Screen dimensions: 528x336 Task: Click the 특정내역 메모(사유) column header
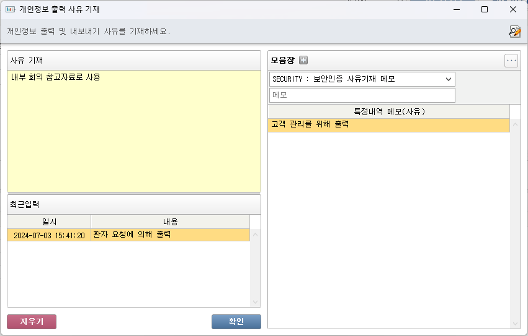(x=388, y=111)
